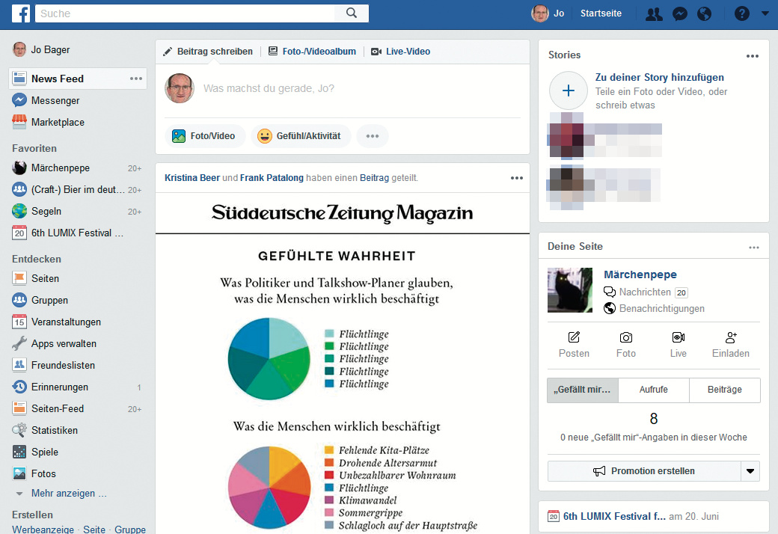The height and width of the screenshot is (534, 778).
Task: Click the search magnifier button
Action: 352,13
